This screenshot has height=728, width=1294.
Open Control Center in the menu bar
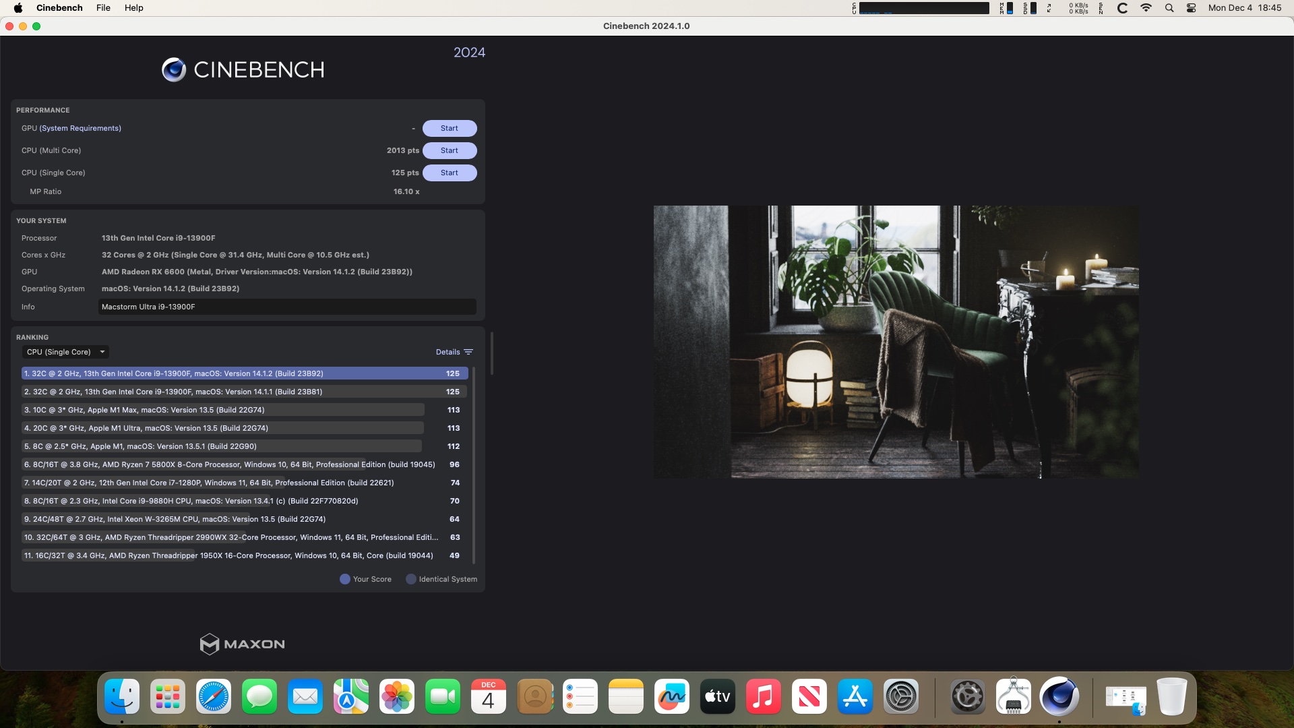1191,8
